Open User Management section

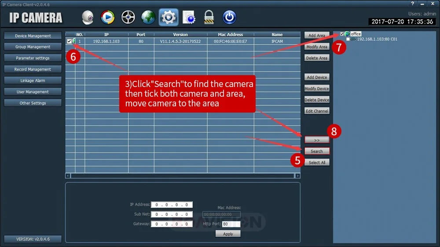tap(33, 92)
